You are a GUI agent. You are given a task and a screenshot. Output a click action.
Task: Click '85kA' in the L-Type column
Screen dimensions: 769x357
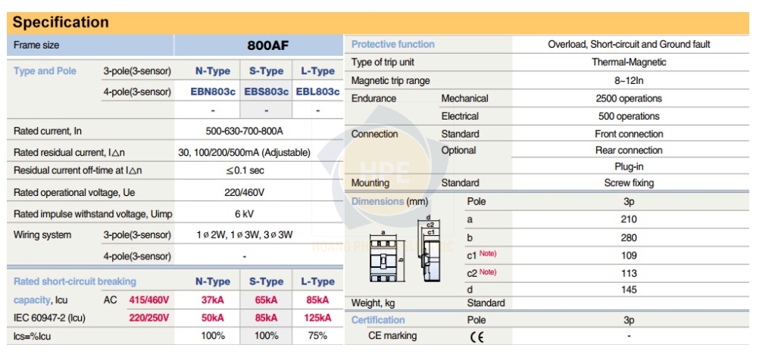point(317,300)
